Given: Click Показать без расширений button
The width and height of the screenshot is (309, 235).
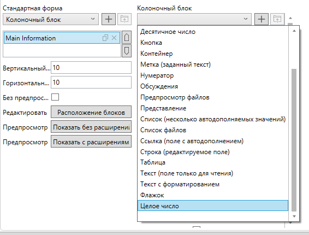Looking at the screenshot, I should pos(91,127).
